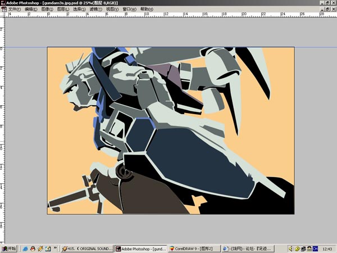337x253 pixels.
Task: Open the Windows 开始 Start button
Action: coord(9,249)
